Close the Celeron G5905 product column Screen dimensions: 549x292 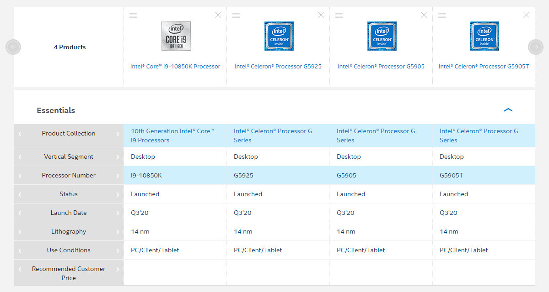[x=424, y=15]
